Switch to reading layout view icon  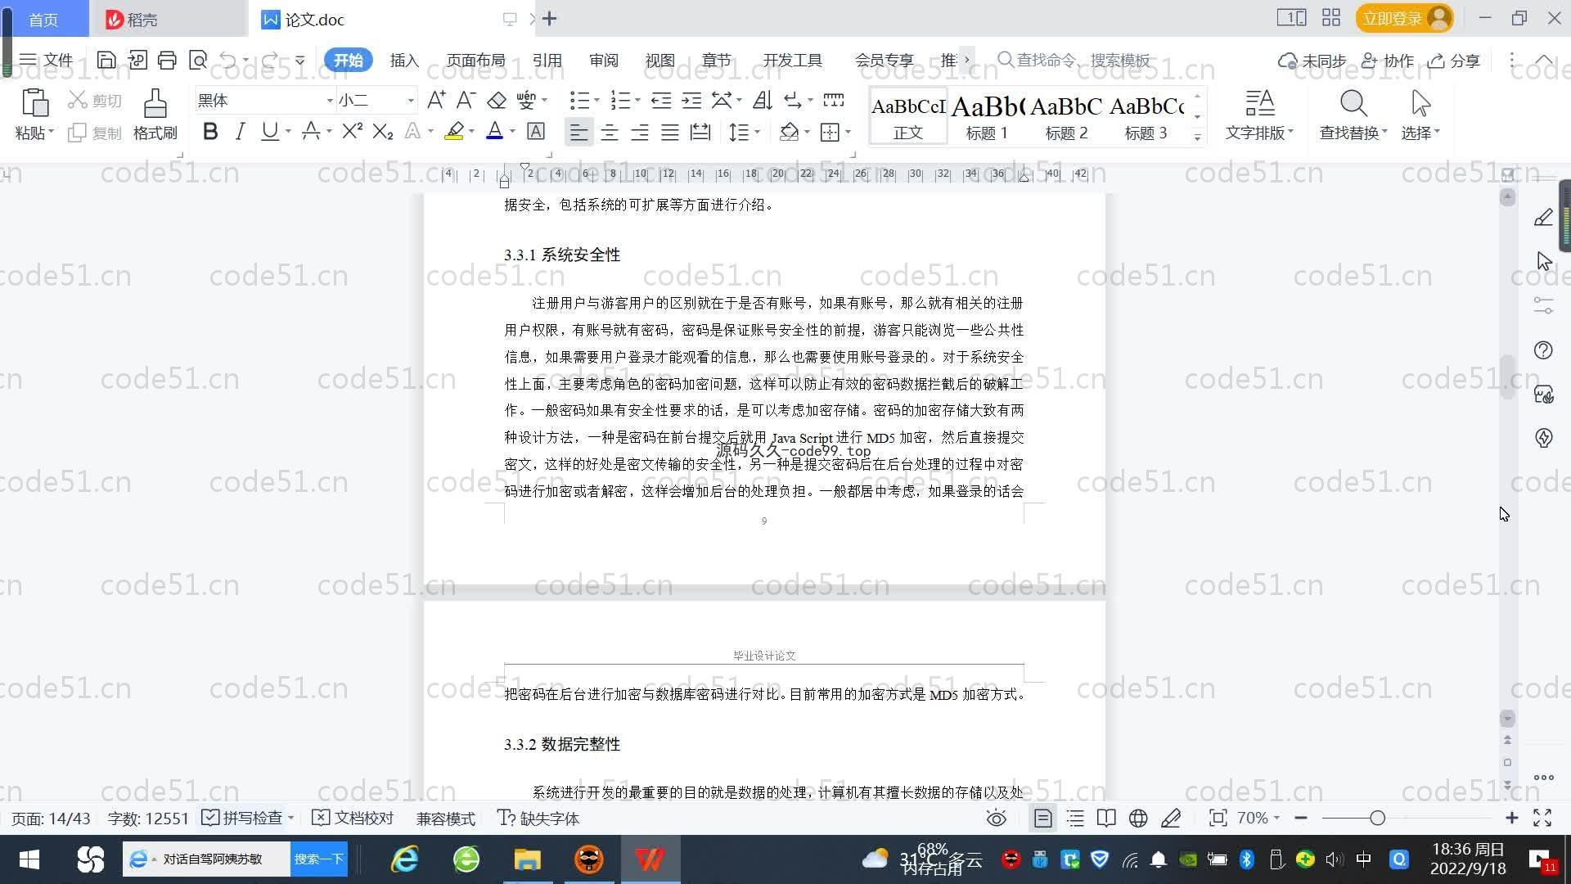[x=1106, y=818]
